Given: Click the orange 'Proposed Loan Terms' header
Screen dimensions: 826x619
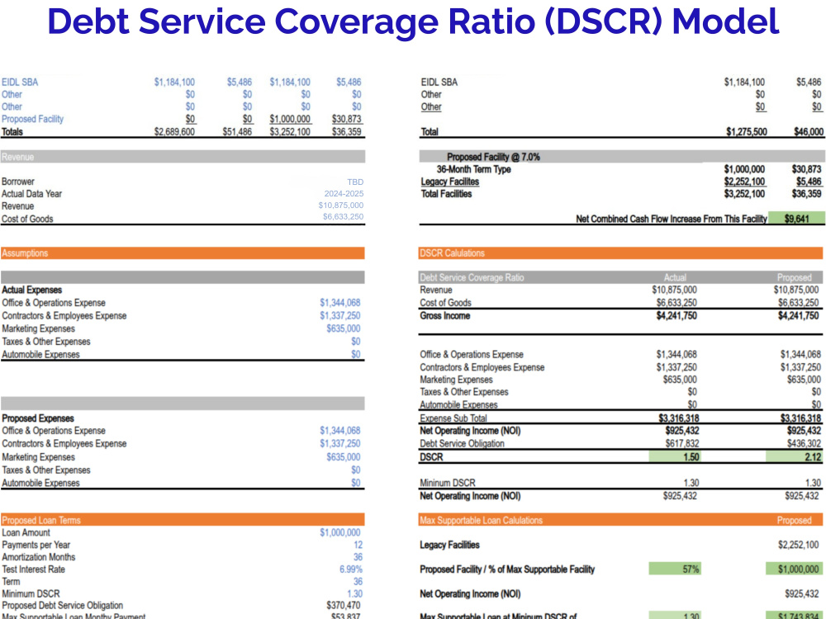Looking at the screenshot, I should coord(183,520).
